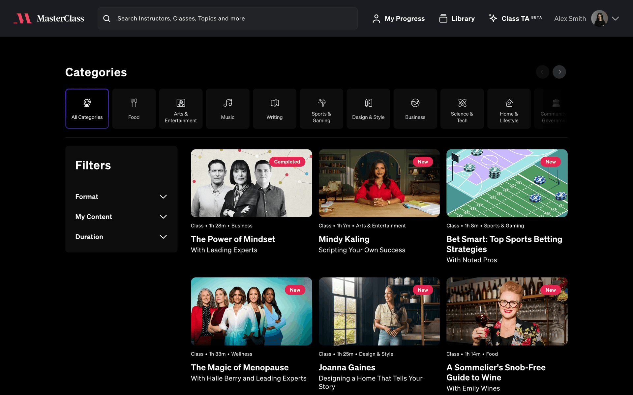
Task: Open the Bet Smart class thumbnail
Action: [507, 183]
